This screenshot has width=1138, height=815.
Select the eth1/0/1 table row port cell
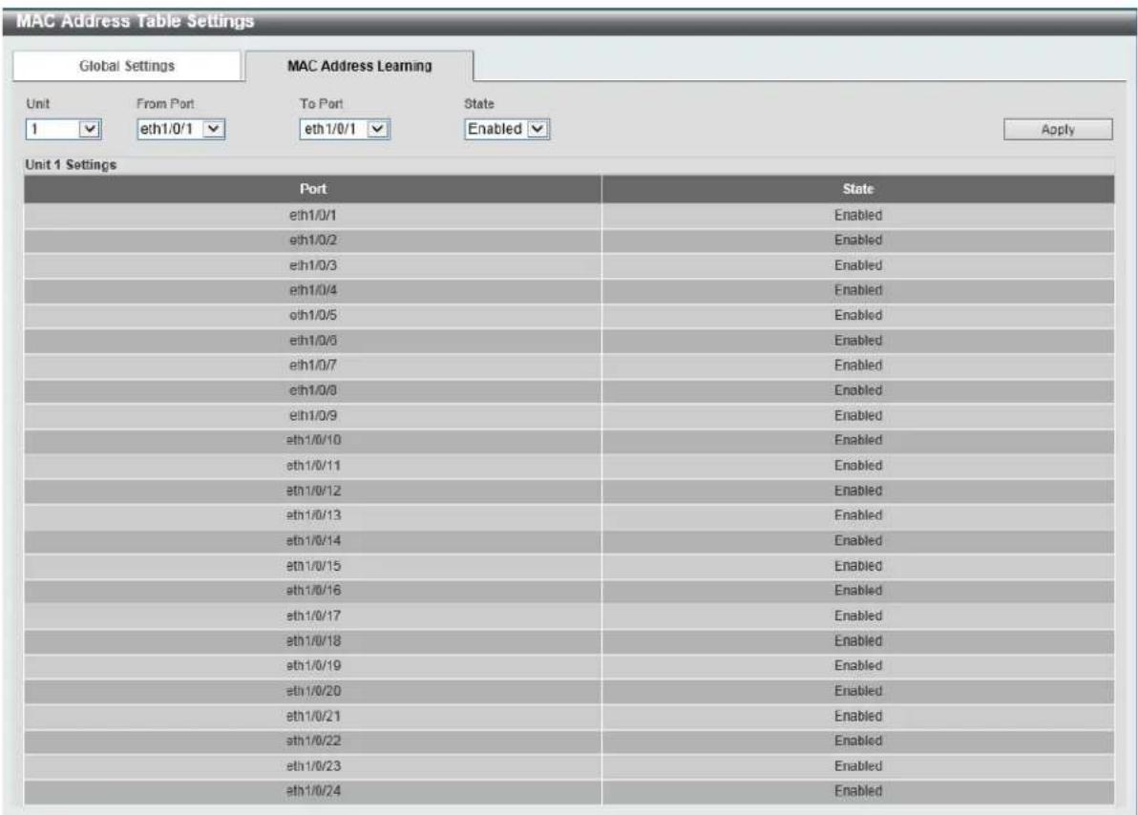pyautogui.click(x=313, y=216)
